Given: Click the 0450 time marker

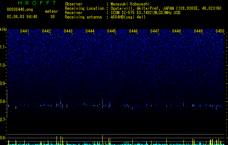Looking at the screenshot, I should point(220,31).
